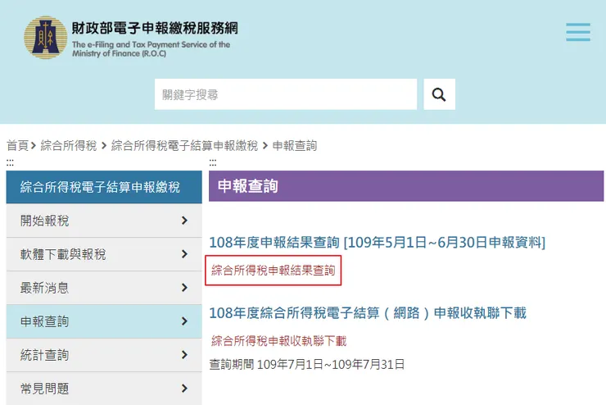Click accessibility anchor above sidebar

coord(10,162)
